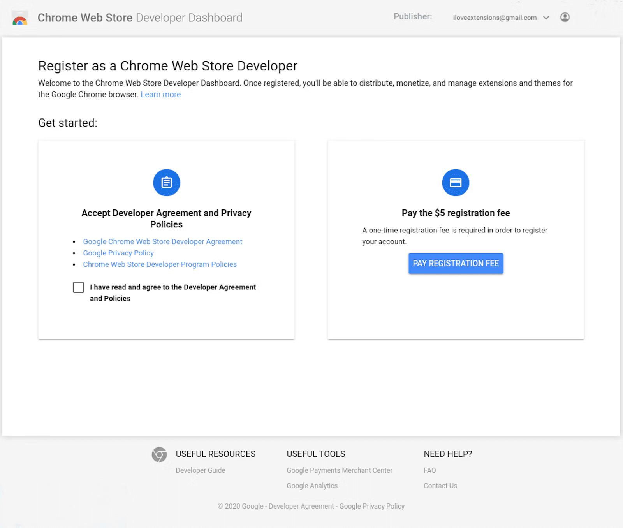Open the Learn more link

click(160, 94)
